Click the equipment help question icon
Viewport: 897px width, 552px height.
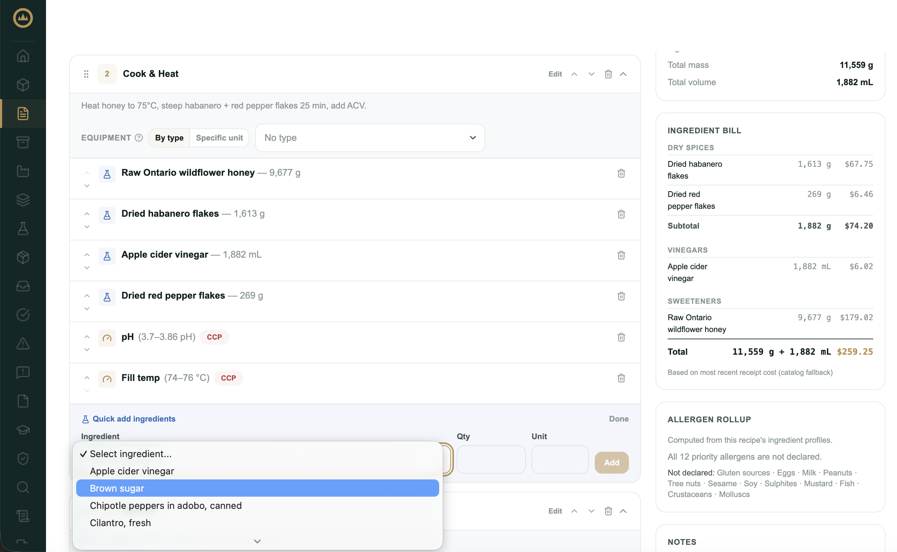tap(139, 138)
